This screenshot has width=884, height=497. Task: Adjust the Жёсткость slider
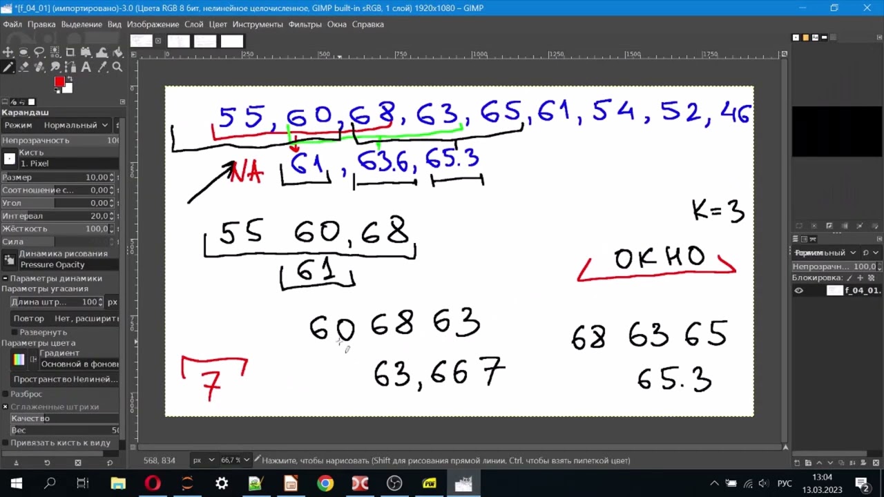point(59,228)
